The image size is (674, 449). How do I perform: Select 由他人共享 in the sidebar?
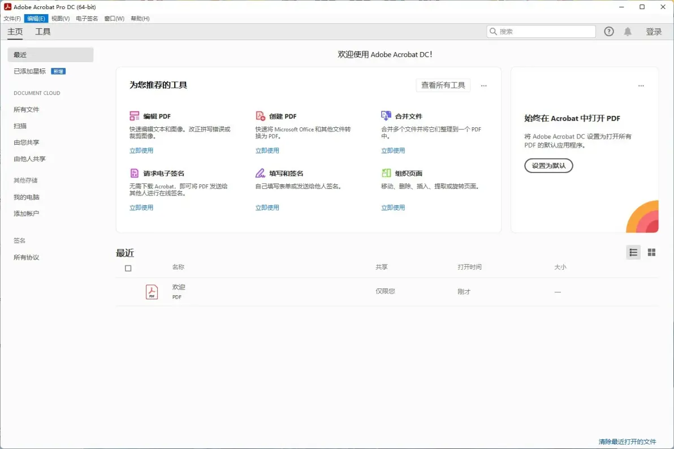(29, 159)
